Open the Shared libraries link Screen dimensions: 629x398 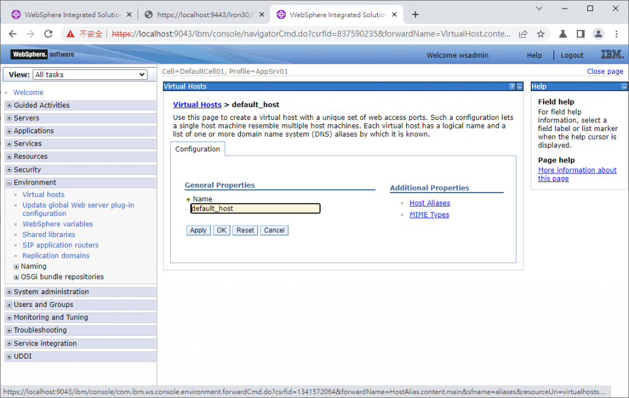point(49,234)
